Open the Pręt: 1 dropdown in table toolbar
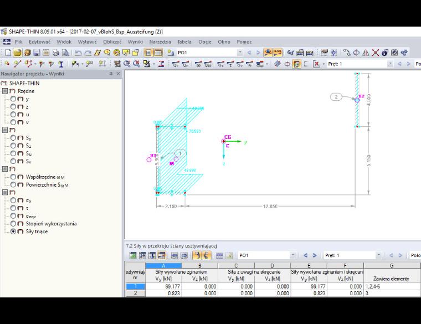This screenshot has height=324, width=421. pos(378,255)
